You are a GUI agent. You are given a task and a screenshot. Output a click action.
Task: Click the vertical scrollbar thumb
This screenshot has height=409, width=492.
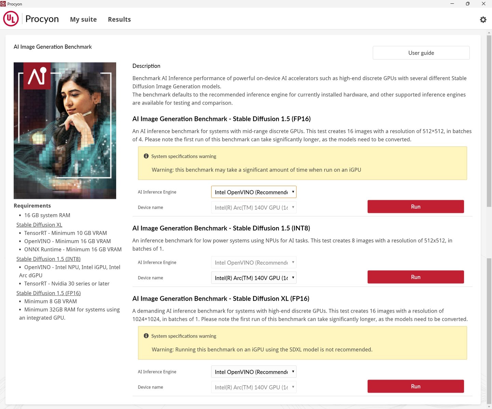(489, 121)
